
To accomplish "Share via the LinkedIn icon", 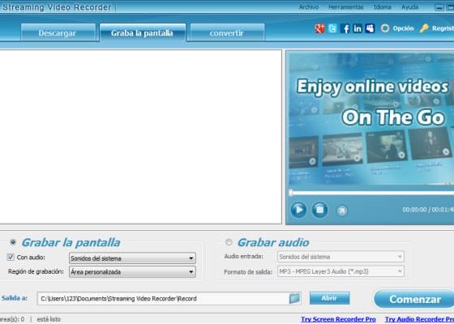I will (x=358, y=28).
